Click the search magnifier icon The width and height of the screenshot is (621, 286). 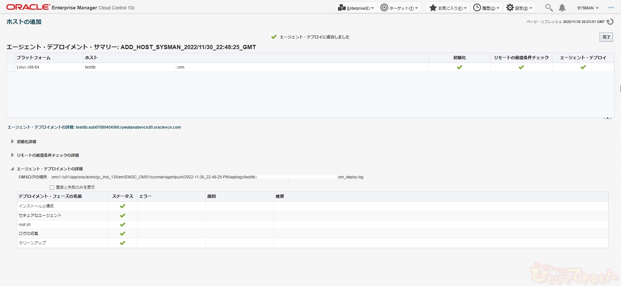pyautogui.click(x=549, y=8)
